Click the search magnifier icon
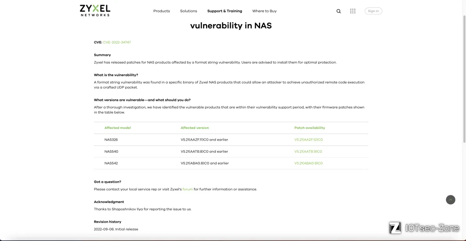This screenshot has width=466, height=241. 339,11
